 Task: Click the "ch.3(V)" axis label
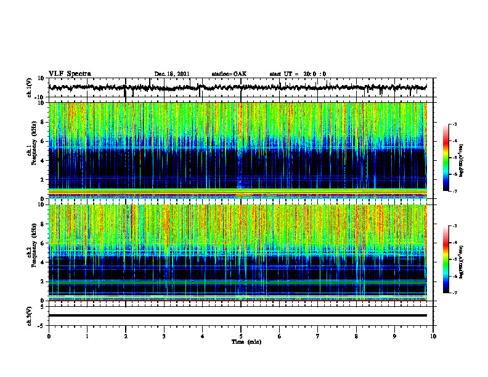tap(30, 317)
